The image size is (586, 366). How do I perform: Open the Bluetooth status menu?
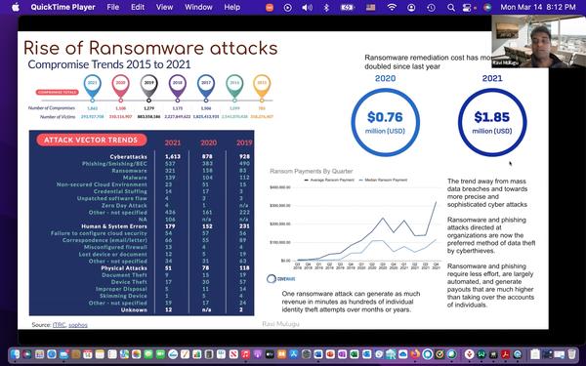pyautogui.click(x=326, y=8)
